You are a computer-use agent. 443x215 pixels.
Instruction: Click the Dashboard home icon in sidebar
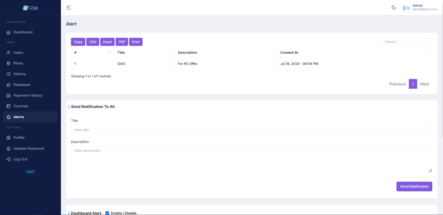click(8, 32)
